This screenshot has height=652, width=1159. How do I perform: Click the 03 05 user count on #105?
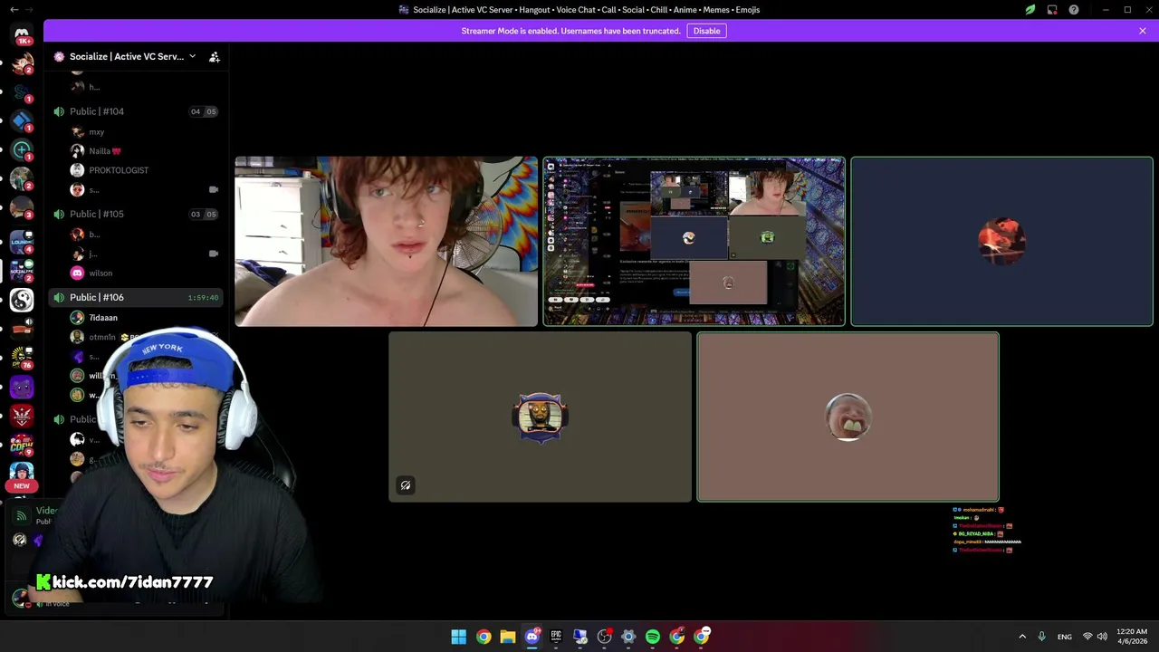(204, 214)
